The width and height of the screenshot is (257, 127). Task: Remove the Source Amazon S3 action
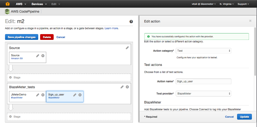[x=43, y=56]
